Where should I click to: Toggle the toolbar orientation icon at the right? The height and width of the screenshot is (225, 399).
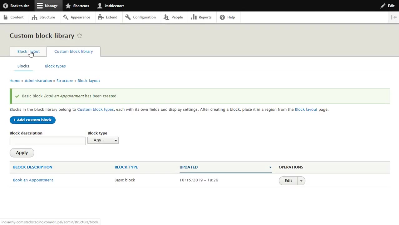coord(394,17)
